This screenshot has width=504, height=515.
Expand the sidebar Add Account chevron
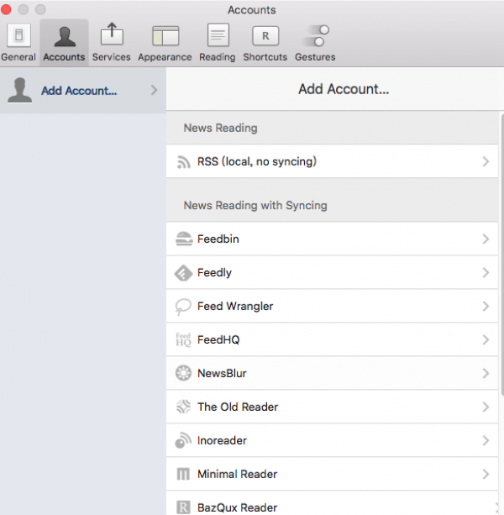click(x=154, y=90)
